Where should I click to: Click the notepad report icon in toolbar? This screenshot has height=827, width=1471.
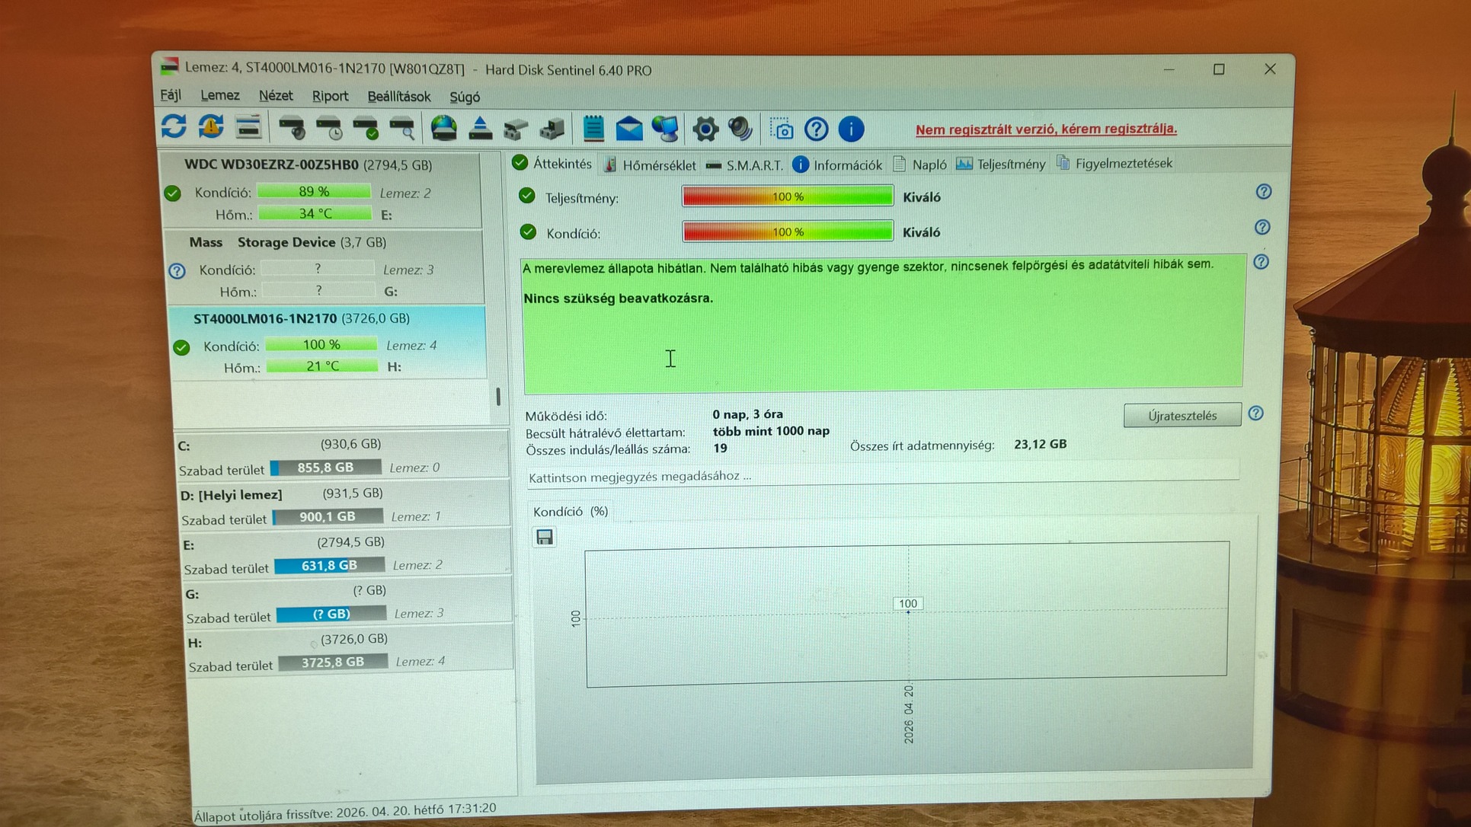click(593, 129)
